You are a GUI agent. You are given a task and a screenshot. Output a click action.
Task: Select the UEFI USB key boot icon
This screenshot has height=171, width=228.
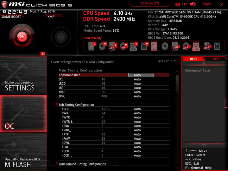(134, 46)
